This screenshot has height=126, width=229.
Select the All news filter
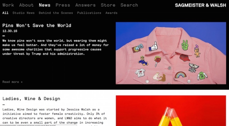pos(5,13)
